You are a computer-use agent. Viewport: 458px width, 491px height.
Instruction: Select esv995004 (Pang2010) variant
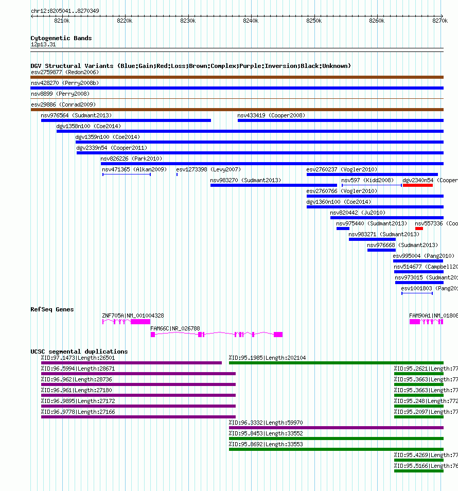418,261
